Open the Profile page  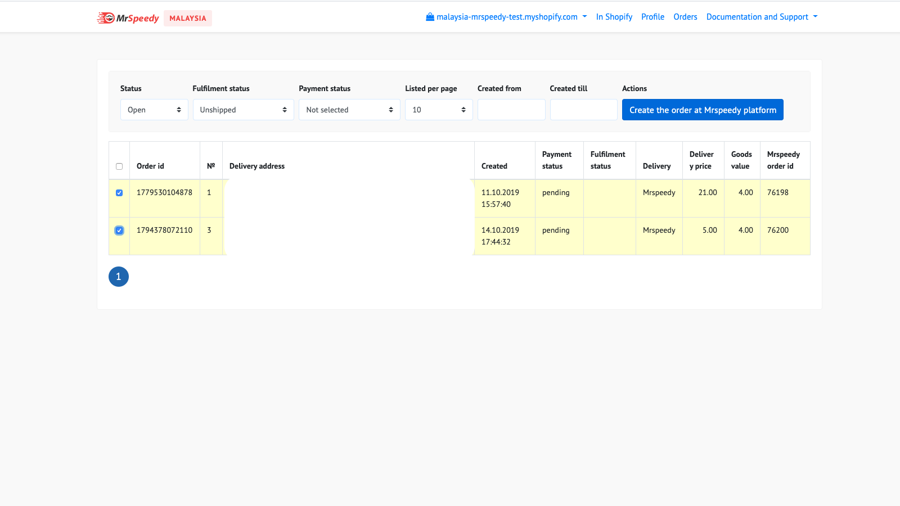point(652,17)
